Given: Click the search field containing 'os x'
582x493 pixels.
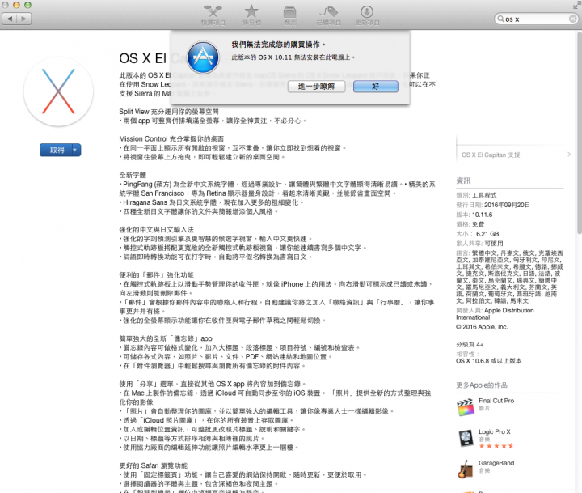Looking at the screenshot, I should tap(536, 19).
